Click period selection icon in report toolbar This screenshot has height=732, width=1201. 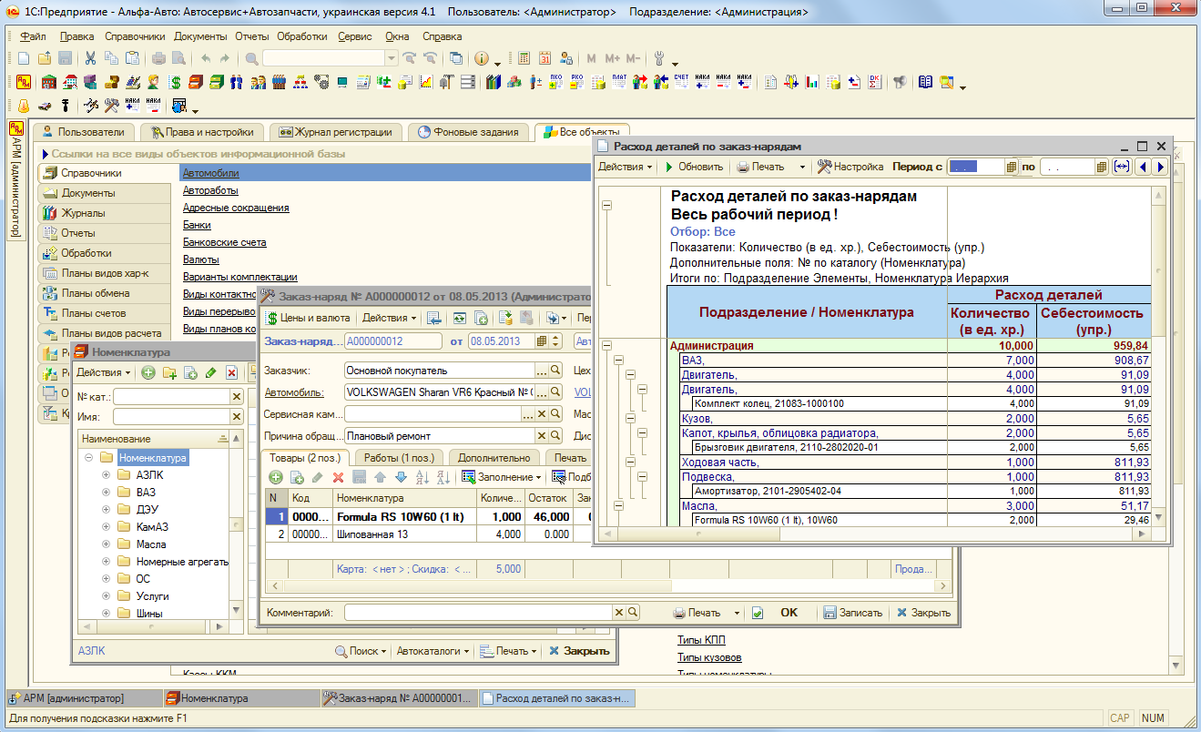1121,167
